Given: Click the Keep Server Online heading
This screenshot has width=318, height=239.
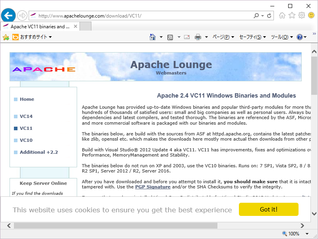Looking at the screenshot, I should [x=43, y=183].
